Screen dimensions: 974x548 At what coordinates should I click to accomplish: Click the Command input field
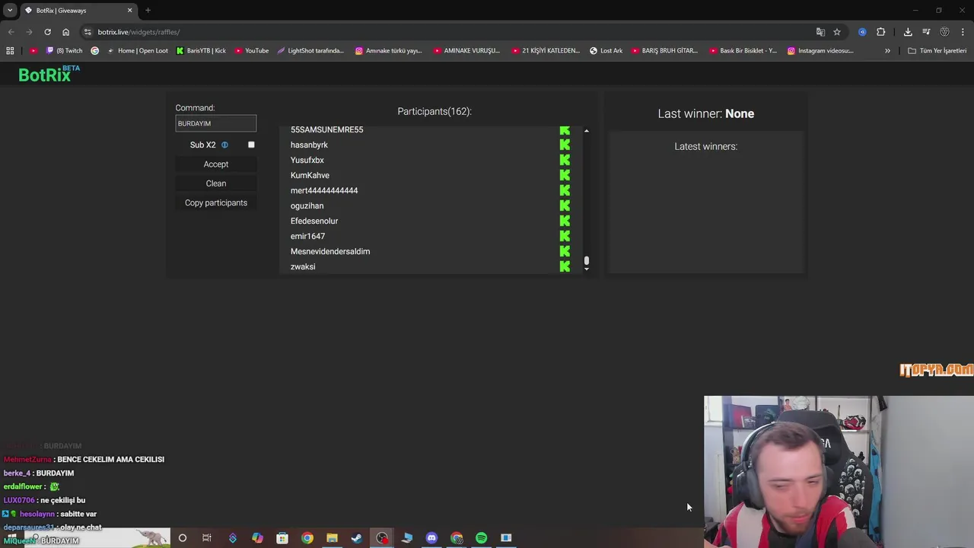click(x=216, y=123)
